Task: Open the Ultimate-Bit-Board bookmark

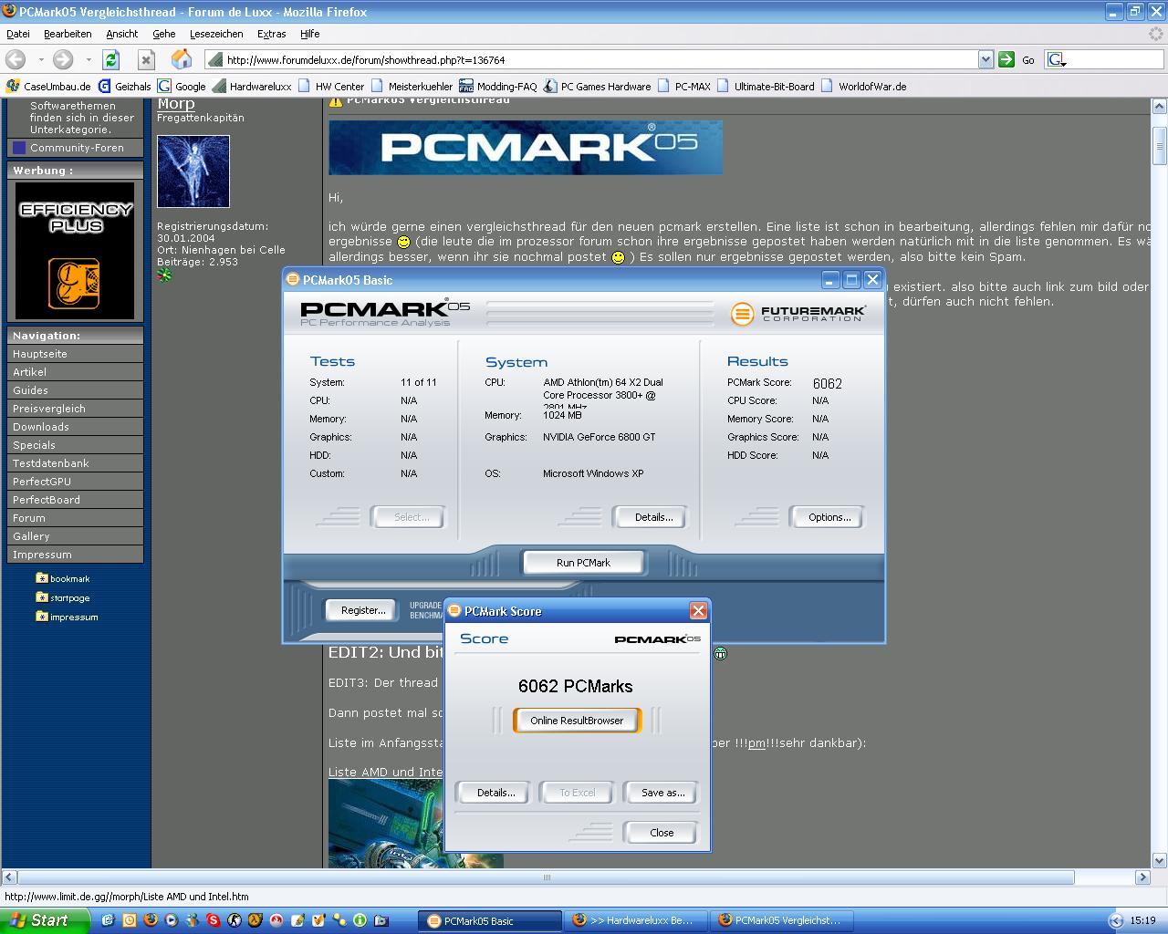Action: [x=766, y=87]
